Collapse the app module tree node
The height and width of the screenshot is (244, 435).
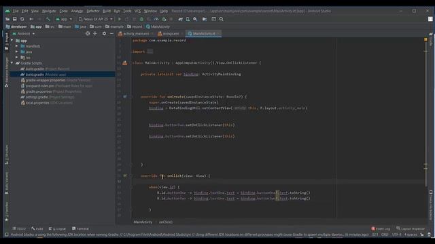click(12, 41)
